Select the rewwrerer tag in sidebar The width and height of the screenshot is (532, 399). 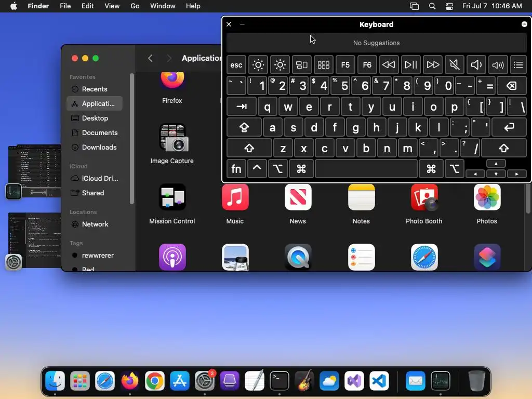point(95,256)
